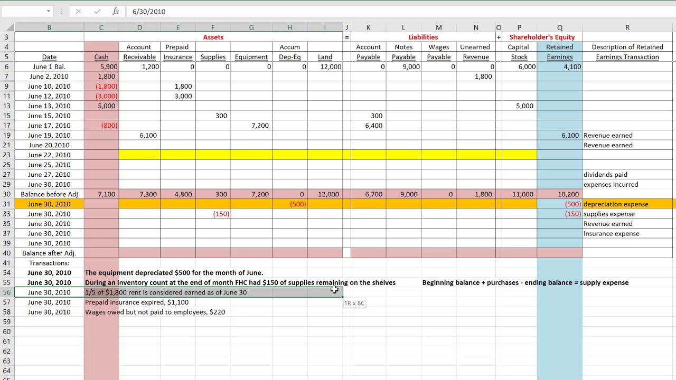Click the June 1 Bal. date cell
This screenshot has width=676, height=380.
click(49, 66)
